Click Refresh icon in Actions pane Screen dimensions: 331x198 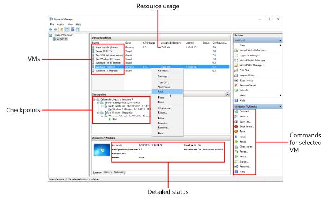pyautogui.click(x=237, y=90)
